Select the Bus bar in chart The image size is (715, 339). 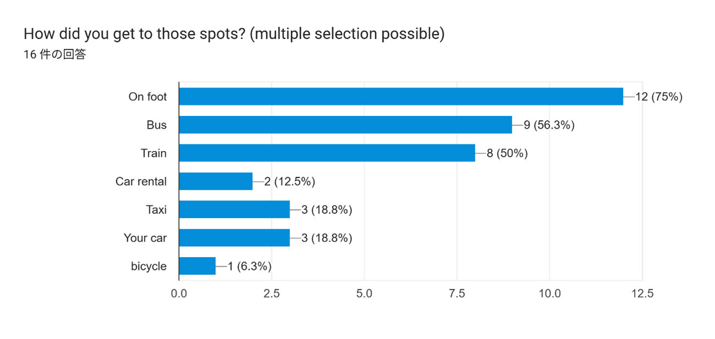(x=345, y=125)
